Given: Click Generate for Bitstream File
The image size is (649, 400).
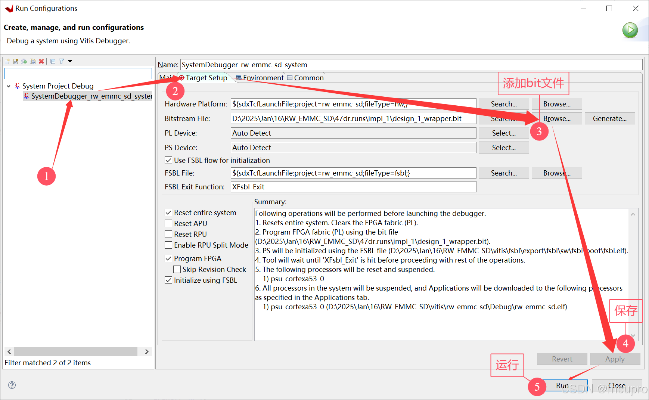Looking at the screenshot, I should [610, 118].
